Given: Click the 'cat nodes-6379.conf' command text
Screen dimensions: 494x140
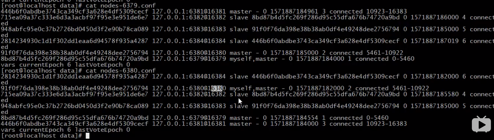Looking at the screenshot, I should click(x=121, y=5).
